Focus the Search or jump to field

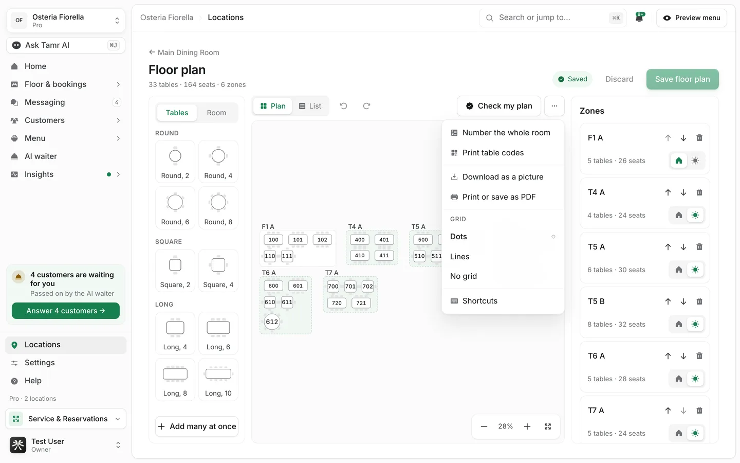tap(553, 17)
